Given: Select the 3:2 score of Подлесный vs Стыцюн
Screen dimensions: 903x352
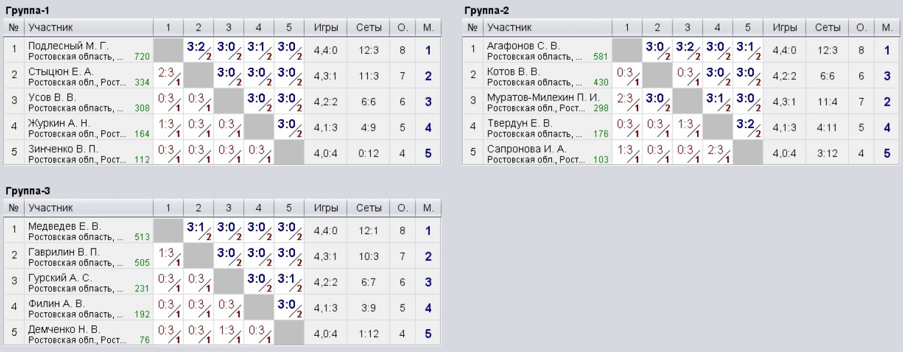Looking at the screenshot, I should (198, 50).
